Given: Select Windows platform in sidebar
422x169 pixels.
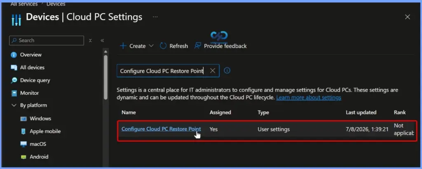Looking at the screenshot, I should [x=40, y=119].
